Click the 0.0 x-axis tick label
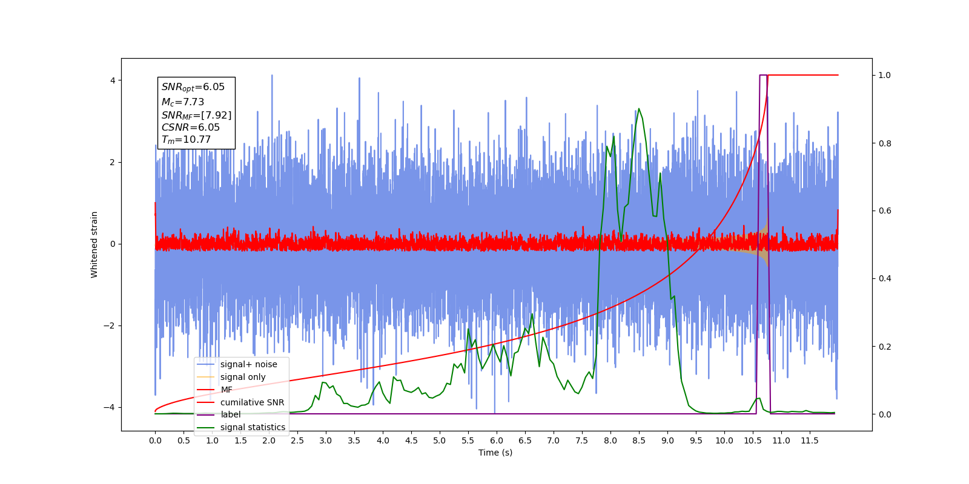 click(155, 440)
